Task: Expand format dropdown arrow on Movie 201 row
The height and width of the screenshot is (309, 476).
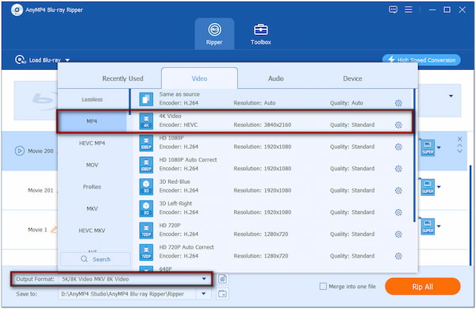Action: tap(439, 187)
